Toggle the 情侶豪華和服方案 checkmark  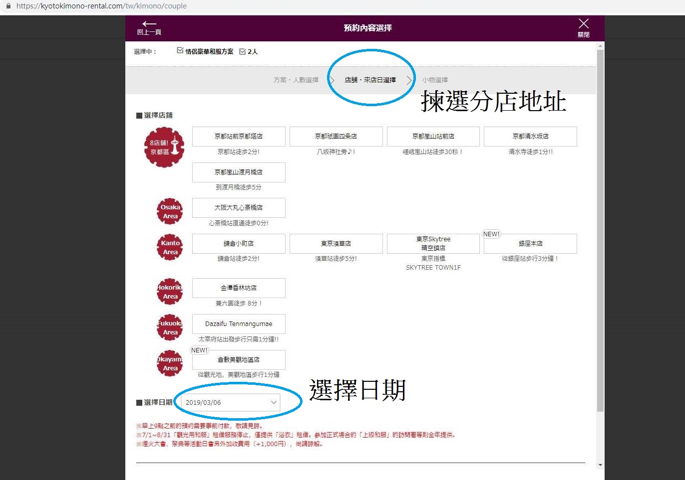point(180,50)
